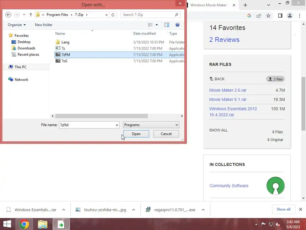Go up one folder level in dialog
306x230 pixels.
[31, 15]
